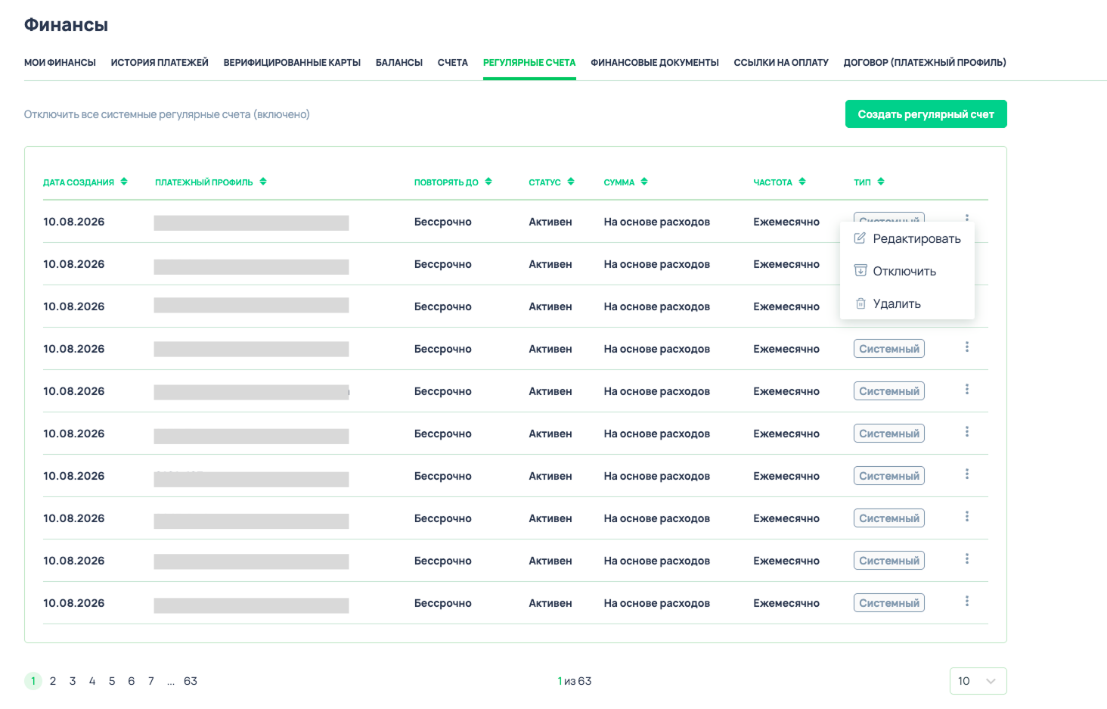Click Системный badge in fourth row
The height and width of the screenshot is (709, 1107).
coord(889,349)
